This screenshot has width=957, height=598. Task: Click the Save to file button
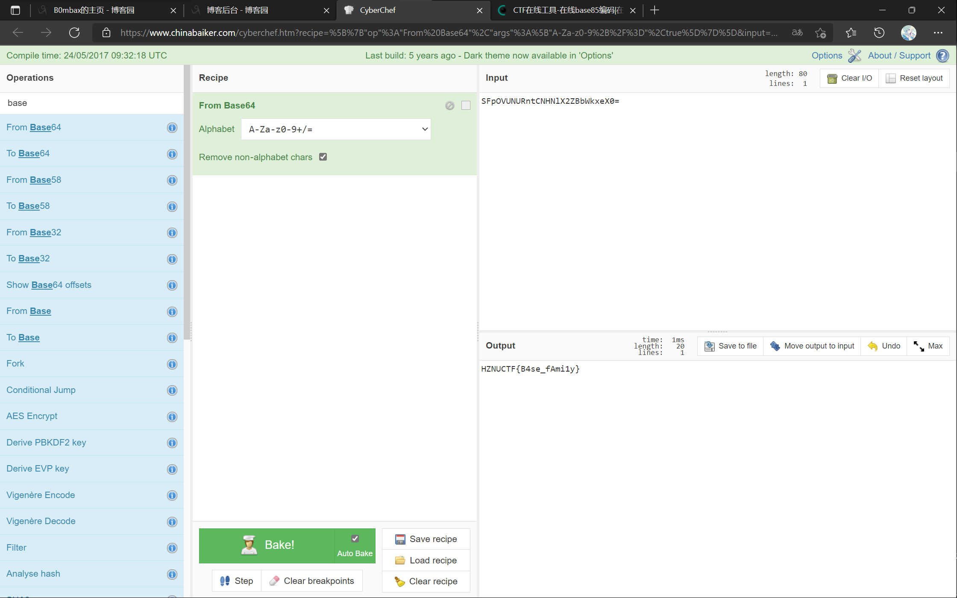point(731,346)
